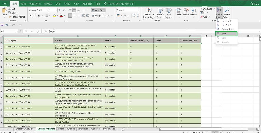The width and height of the screenshot is (261, 133).
Task: Apply bold formatting to the cell
Action: coord(31,16)
